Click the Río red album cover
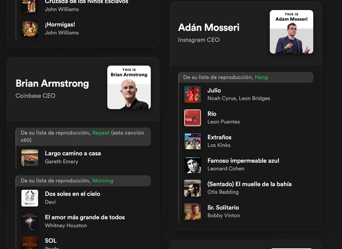The image size is (342, 249). click(192, 118)
